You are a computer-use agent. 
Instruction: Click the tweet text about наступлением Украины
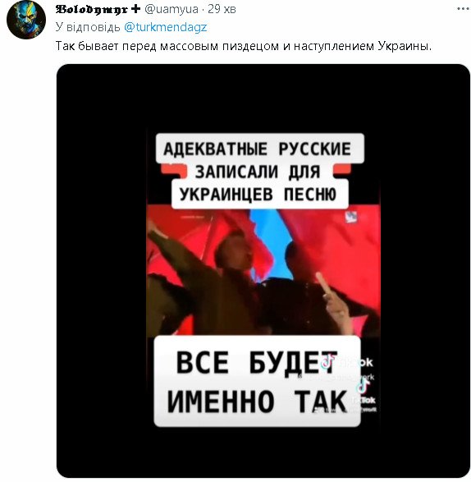click(244, 46)
